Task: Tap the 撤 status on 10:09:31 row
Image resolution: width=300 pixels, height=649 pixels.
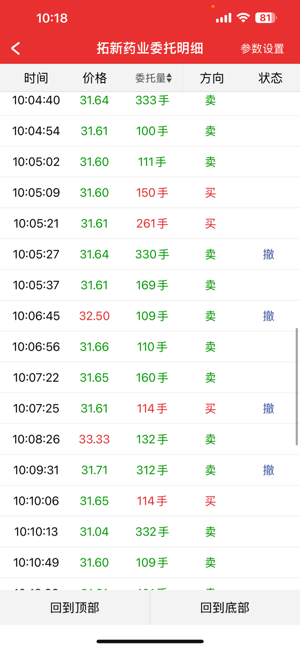Action: [x=268, y=470]
